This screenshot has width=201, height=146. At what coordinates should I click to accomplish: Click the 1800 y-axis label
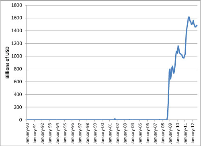click(x=16, y=5)
